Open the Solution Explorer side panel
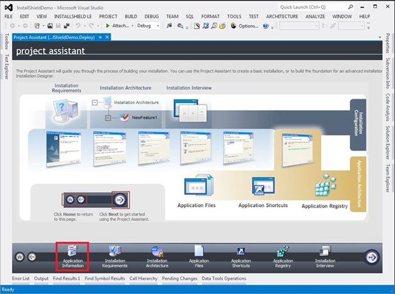Viewport: 395px width, 294px height. tap(388, 143)
